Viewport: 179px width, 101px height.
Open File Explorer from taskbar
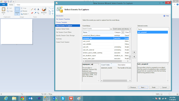point(14,98)
